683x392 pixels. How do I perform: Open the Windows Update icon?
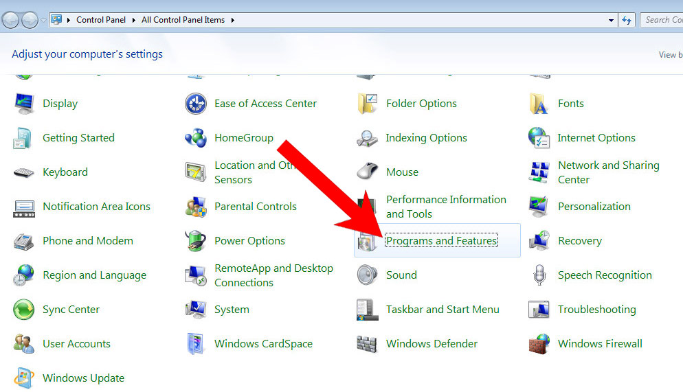[x=23, y=378]
